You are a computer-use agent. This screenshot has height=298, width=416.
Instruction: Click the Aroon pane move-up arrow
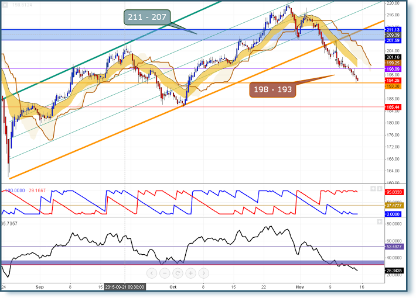tap(373, 188)
